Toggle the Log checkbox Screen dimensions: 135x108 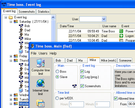point(82,72)
